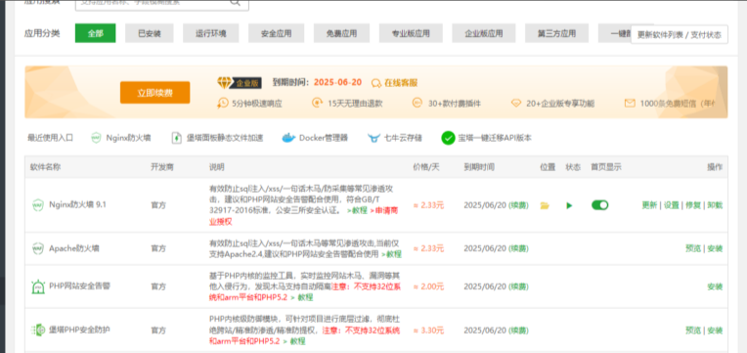Screen dimensions: 747x353
Task: Click 安装 in 堡塔PHP安全防护 row
Action: coord(715,331)
